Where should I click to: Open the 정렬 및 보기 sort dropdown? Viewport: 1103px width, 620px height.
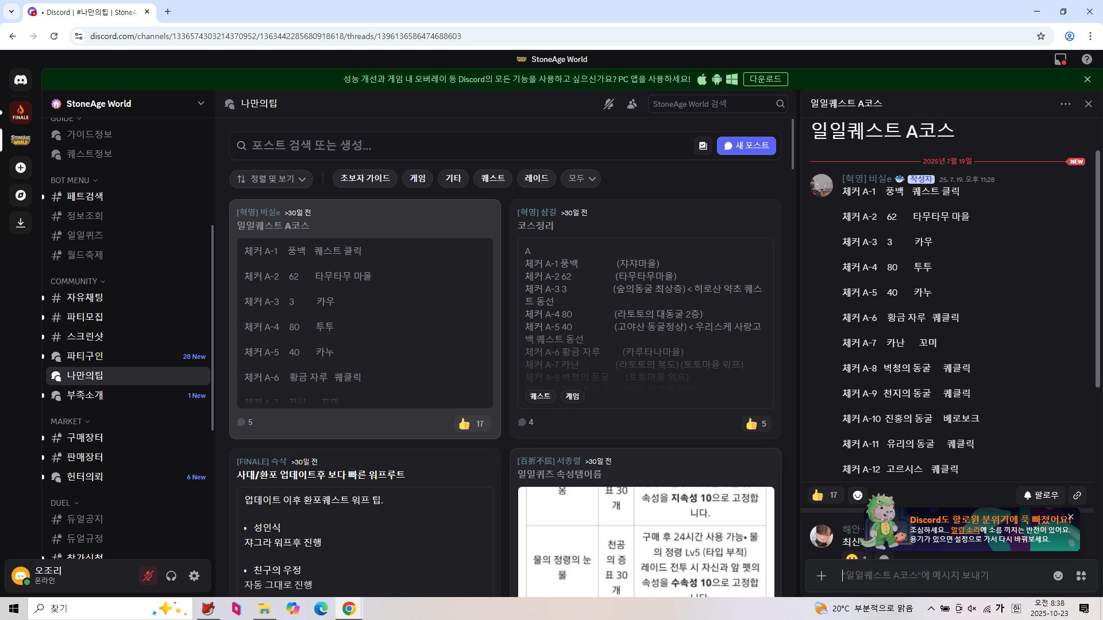(x=271, y=179)
